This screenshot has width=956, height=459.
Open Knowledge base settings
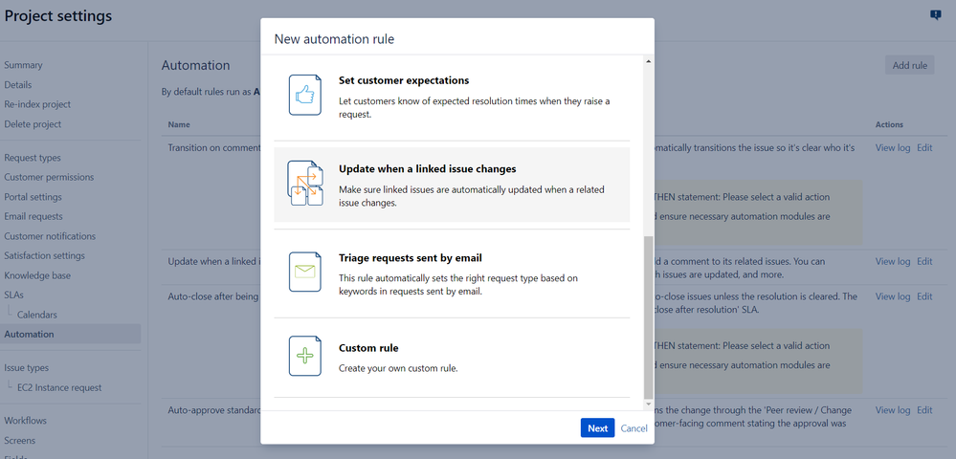[37, 275]
